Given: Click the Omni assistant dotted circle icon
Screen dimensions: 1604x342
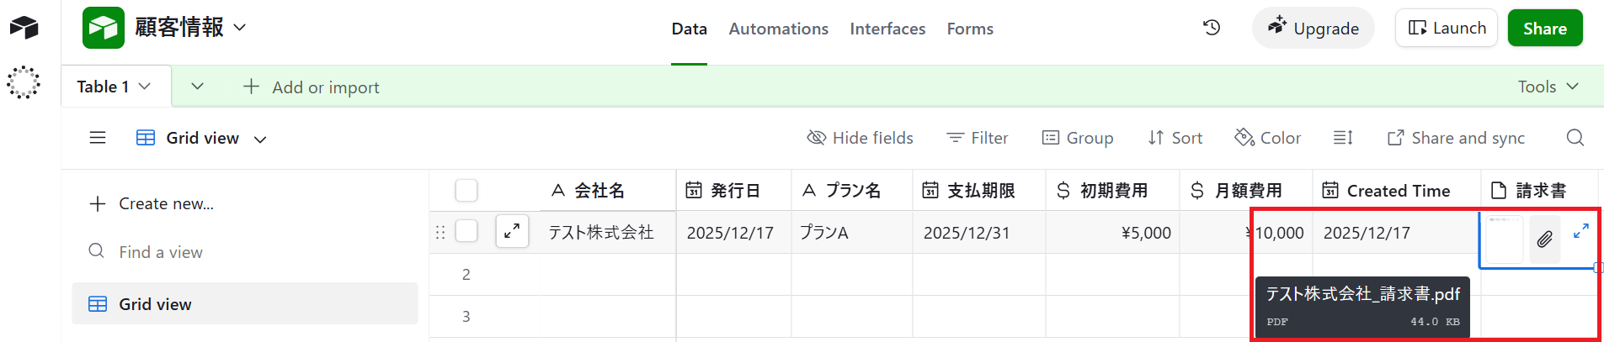Looking at the screenshot, I should 24,82.
